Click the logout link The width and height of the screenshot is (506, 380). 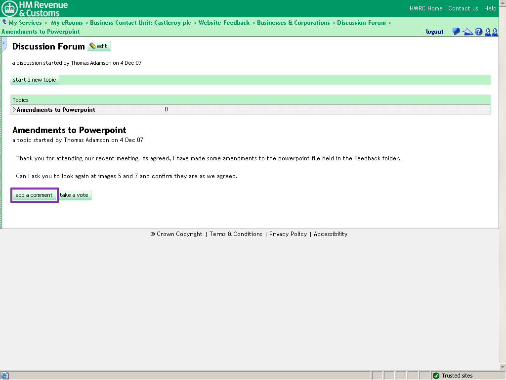coord(435,32)
